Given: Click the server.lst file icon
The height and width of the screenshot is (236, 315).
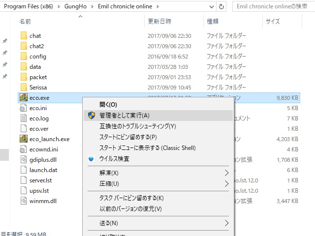Looking at the screenshot, I should click(24, 180).
